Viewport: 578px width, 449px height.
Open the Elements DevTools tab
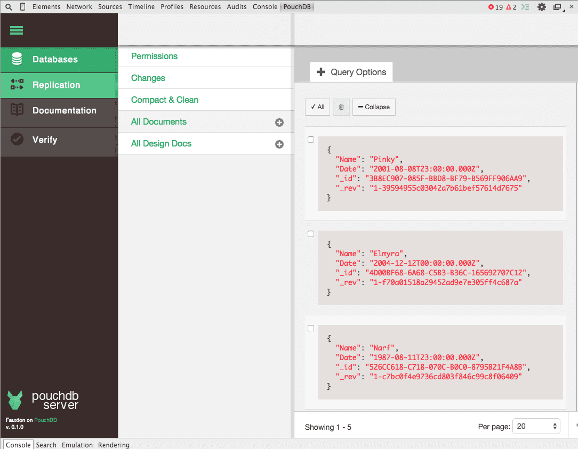tap(46, 6)
